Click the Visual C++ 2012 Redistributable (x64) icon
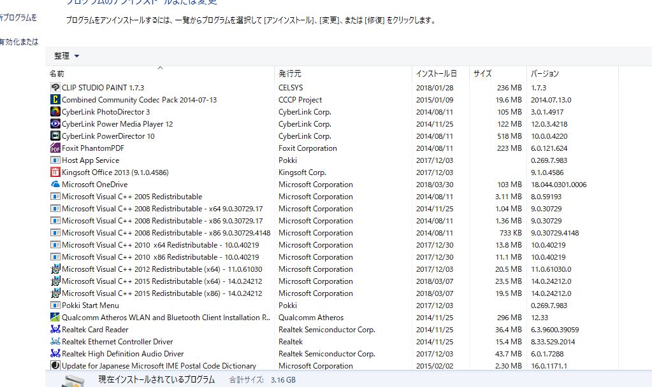 click(55, 269)
